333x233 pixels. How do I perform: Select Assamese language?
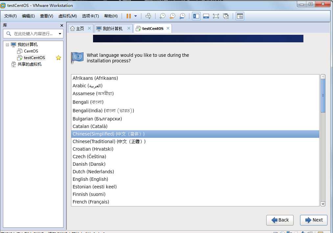(x=195, y=94)
